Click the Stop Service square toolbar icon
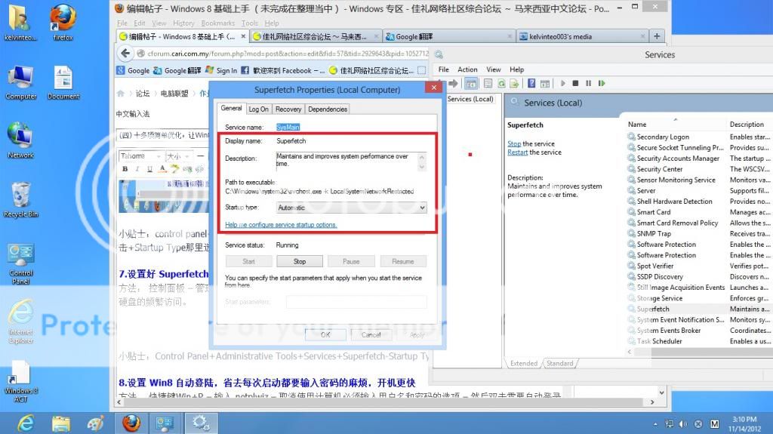 coord(574,84)
